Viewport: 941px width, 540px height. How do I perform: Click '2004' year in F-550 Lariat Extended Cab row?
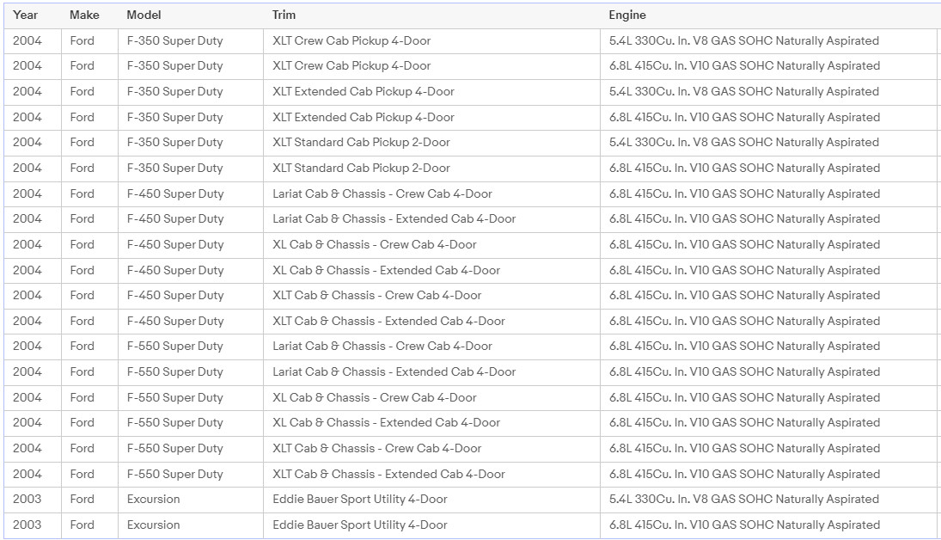pos(27,371)
